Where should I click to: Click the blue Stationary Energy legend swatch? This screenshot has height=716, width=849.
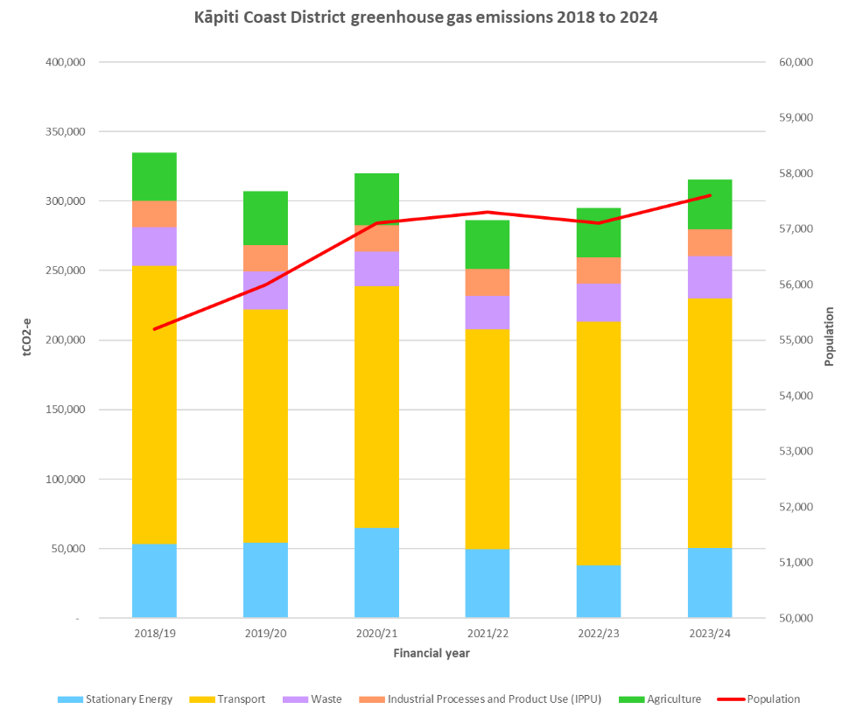pyautogui.click(x=70, y=699)
